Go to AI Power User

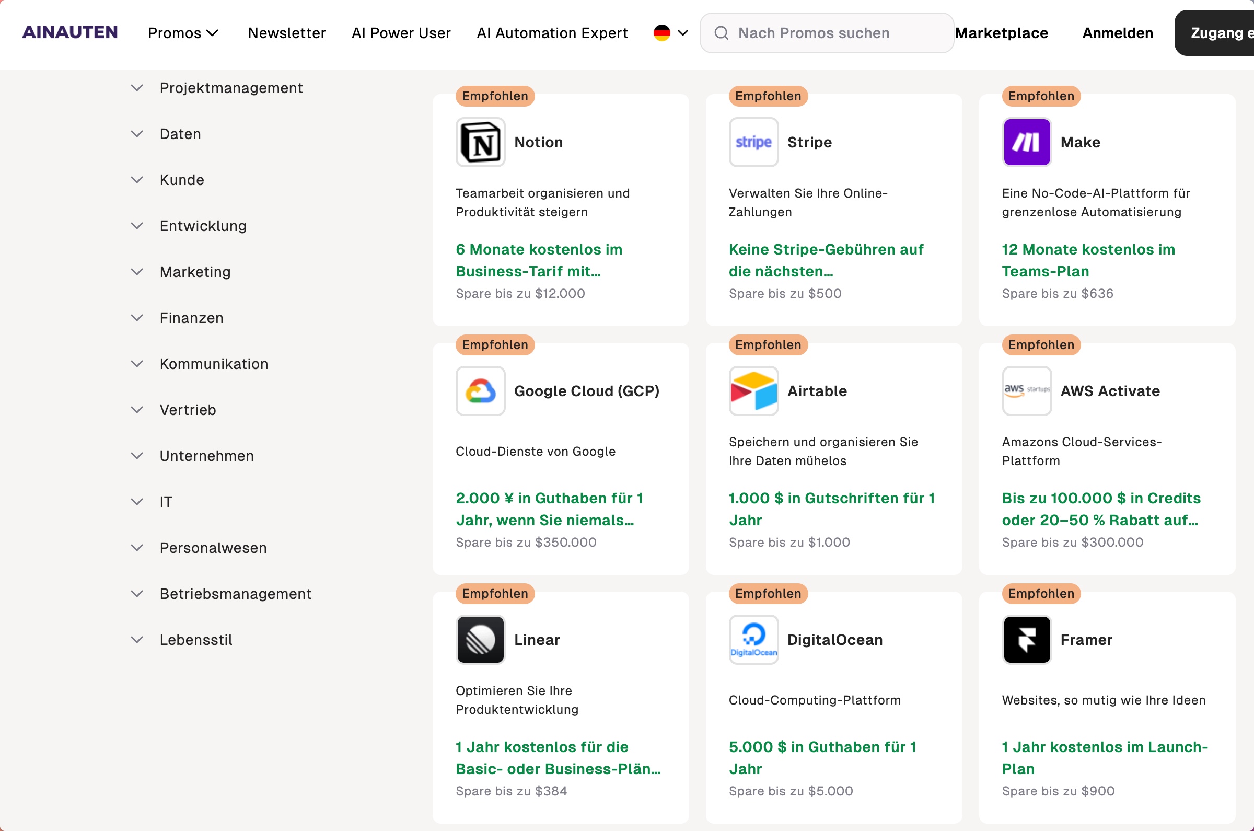(x=401, y=33)
